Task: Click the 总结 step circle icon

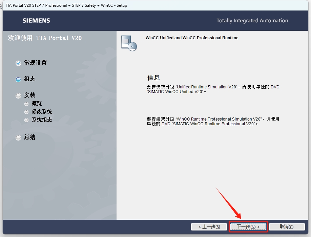Action: pyautogui.click(x=18, y=137)
